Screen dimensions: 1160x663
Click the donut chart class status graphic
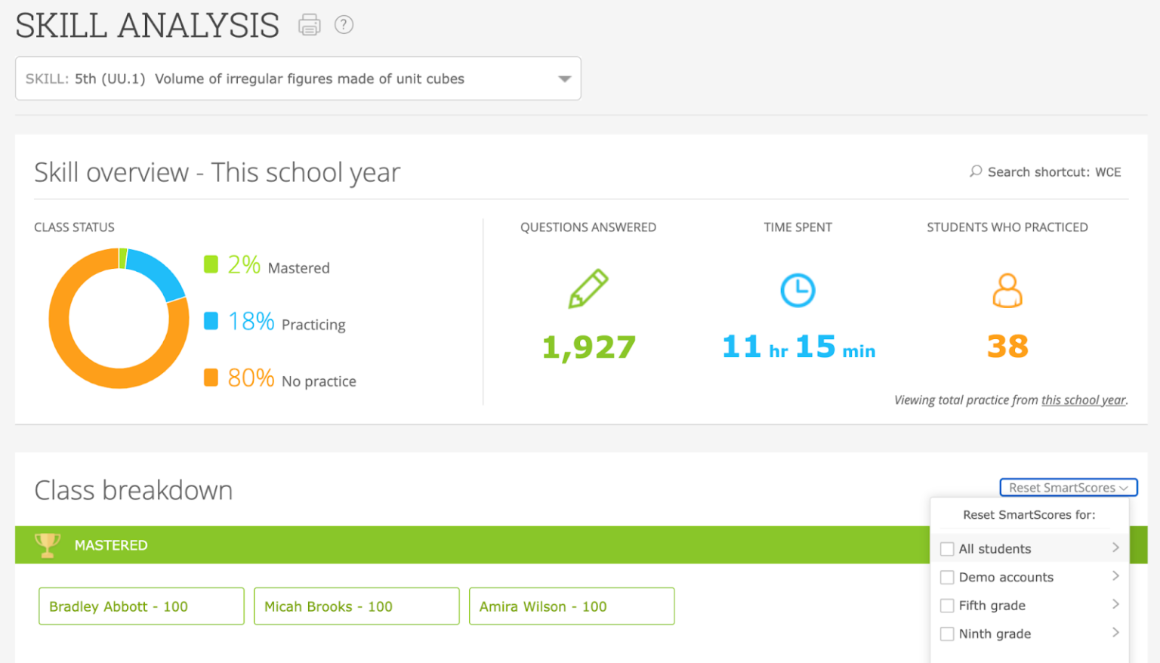pos(119,318)
